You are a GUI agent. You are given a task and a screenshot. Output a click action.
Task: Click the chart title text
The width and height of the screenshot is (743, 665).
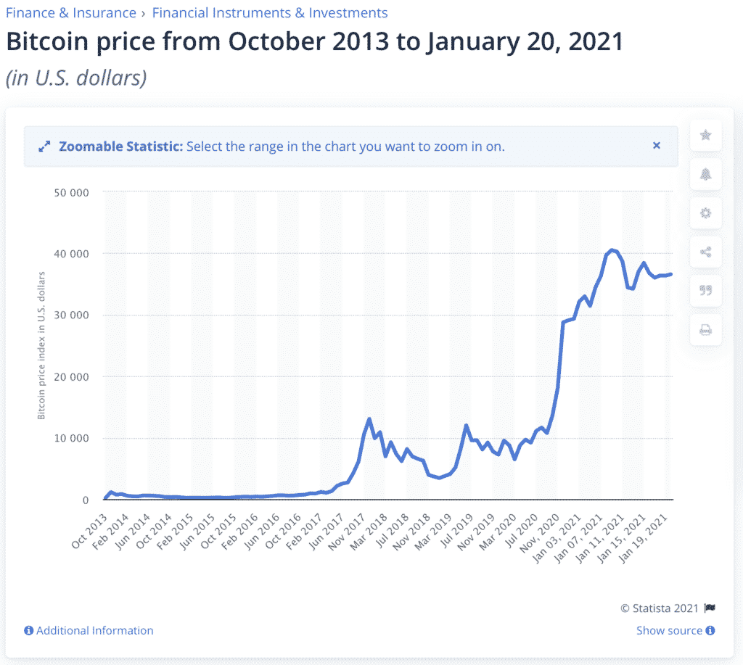[x=313, y=42]
